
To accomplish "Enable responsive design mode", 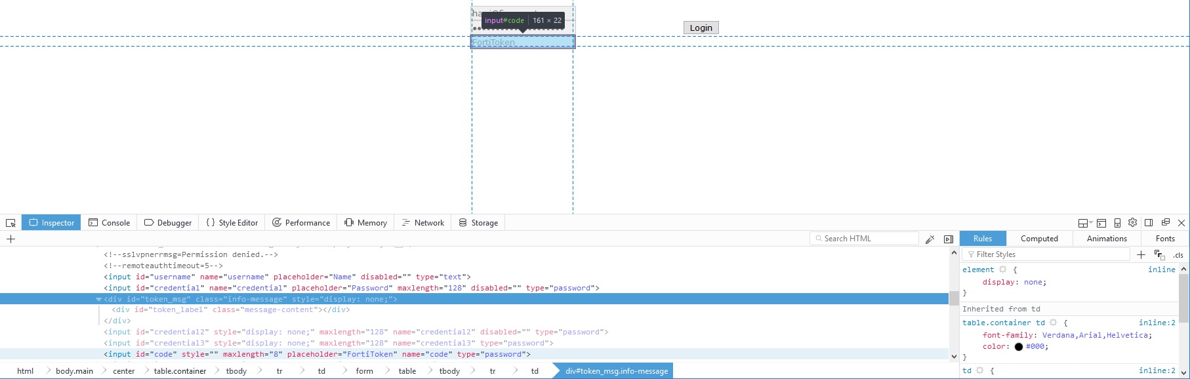I will point(1117,223).
